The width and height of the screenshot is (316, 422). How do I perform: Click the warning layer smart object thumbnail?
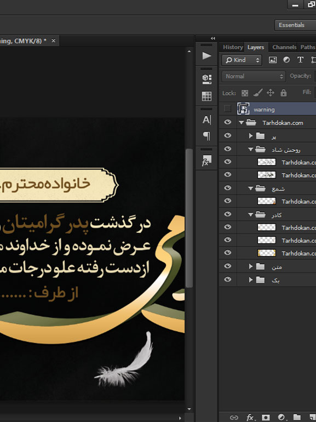pyautogui.click(x=243, y=109)
